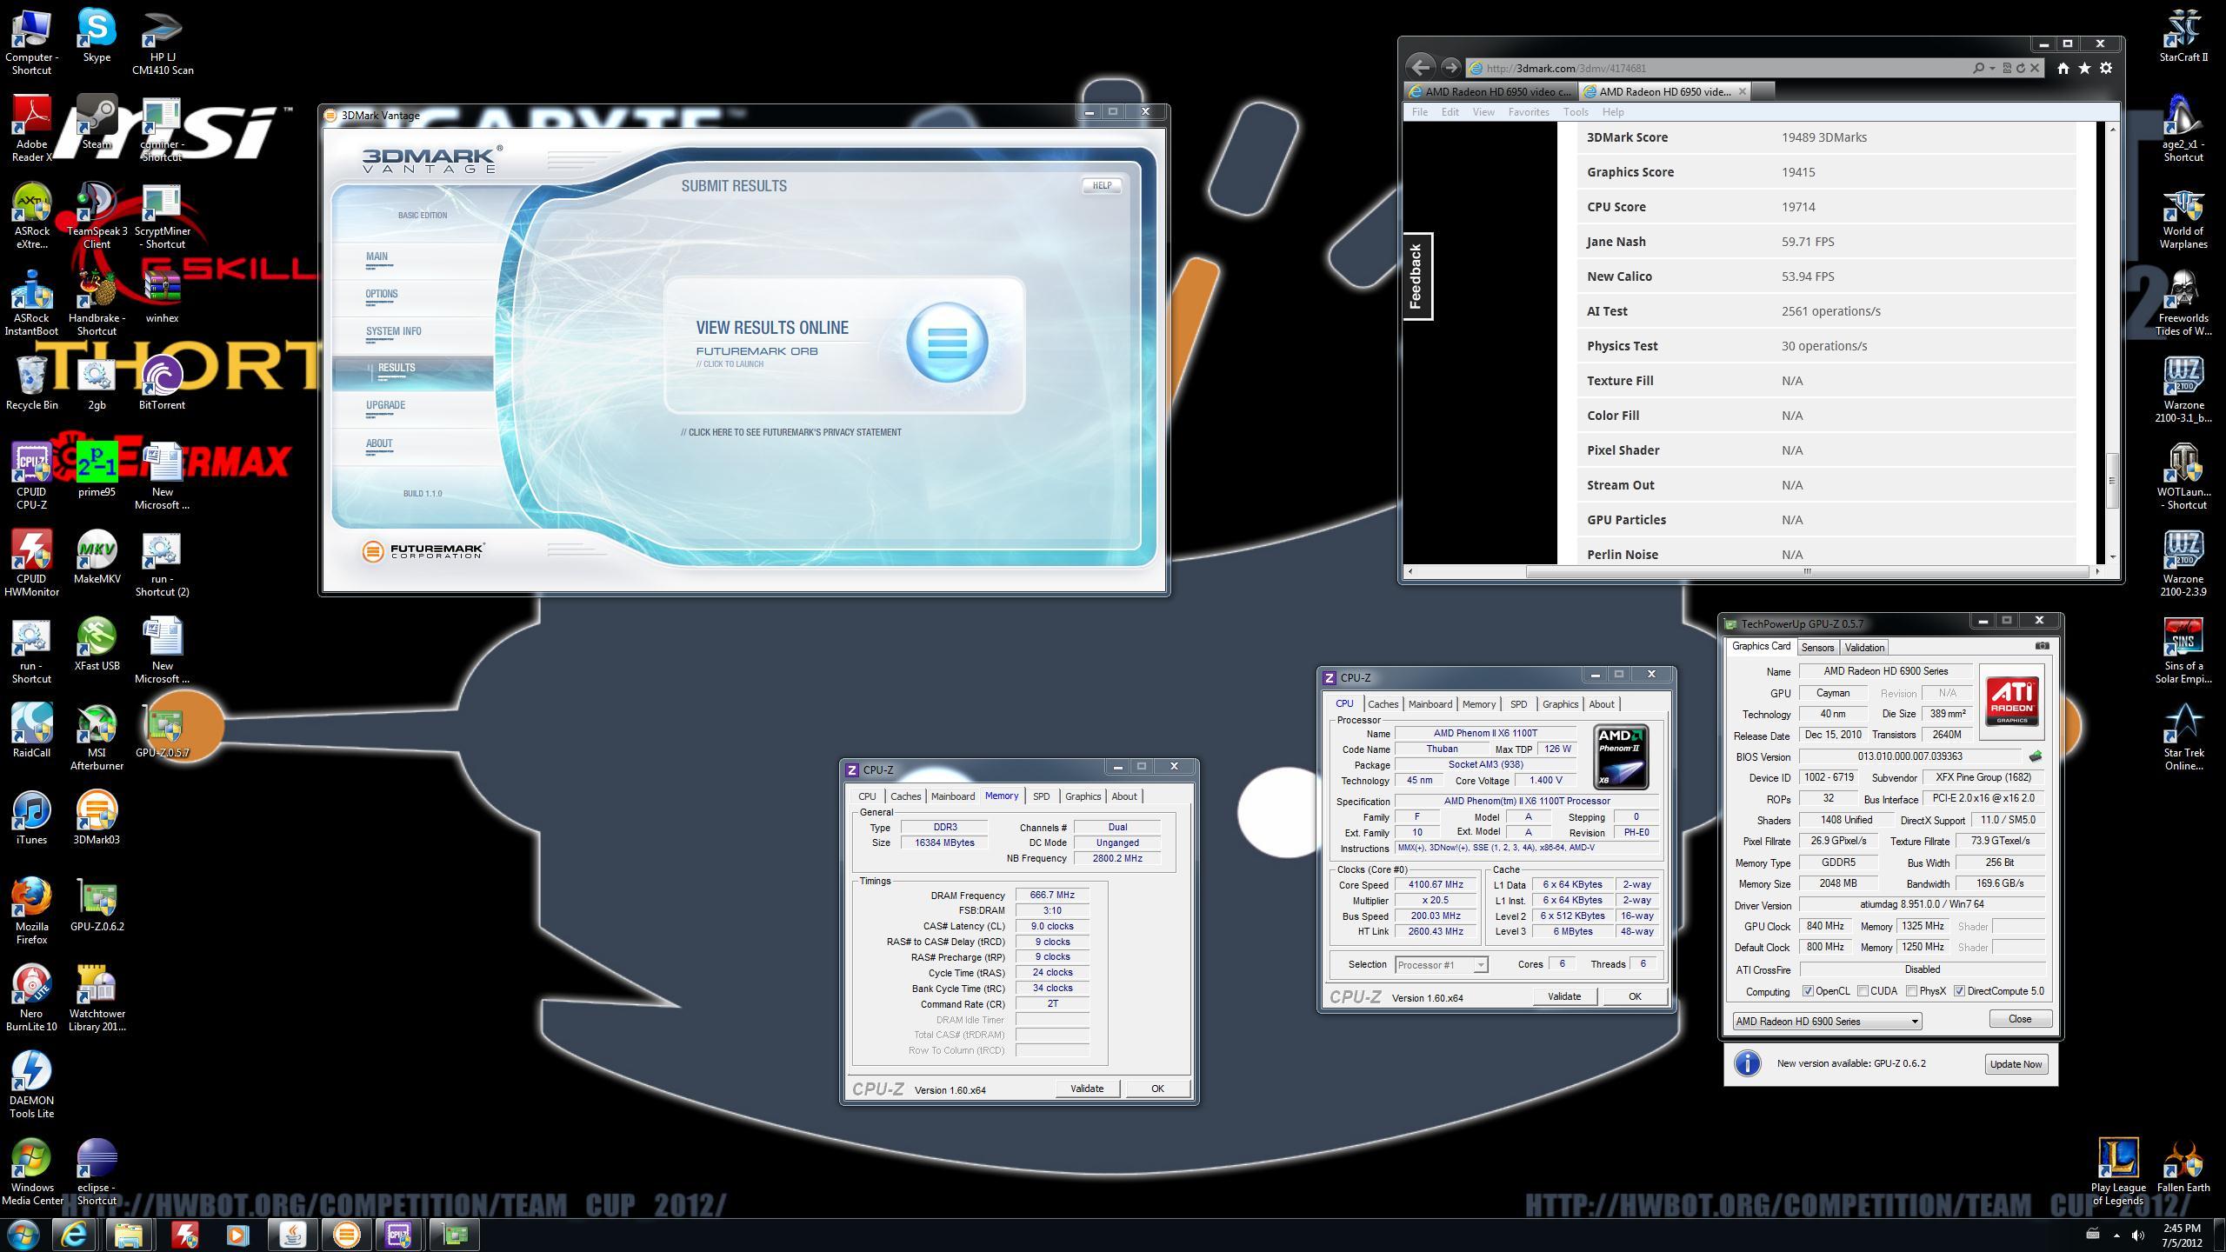Screen dimensions: 2226x1252
Task: Click the browser page refresh icon
Action: [x=2021, y=68]
